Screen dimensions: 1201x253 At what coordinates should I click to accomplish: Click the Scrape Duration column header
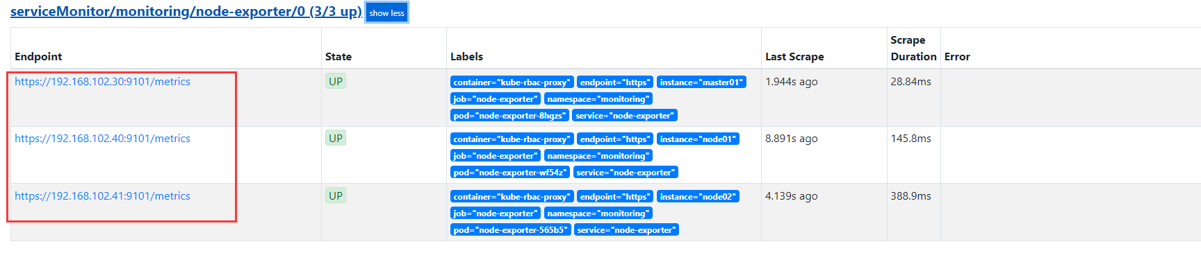pyautogui.click(x=913, y=49)
